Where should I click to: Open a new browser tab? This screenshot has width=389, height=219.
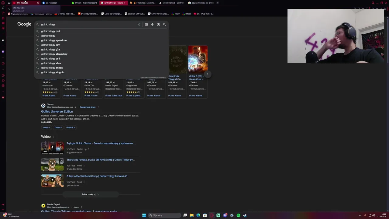(x=218, y=3)
